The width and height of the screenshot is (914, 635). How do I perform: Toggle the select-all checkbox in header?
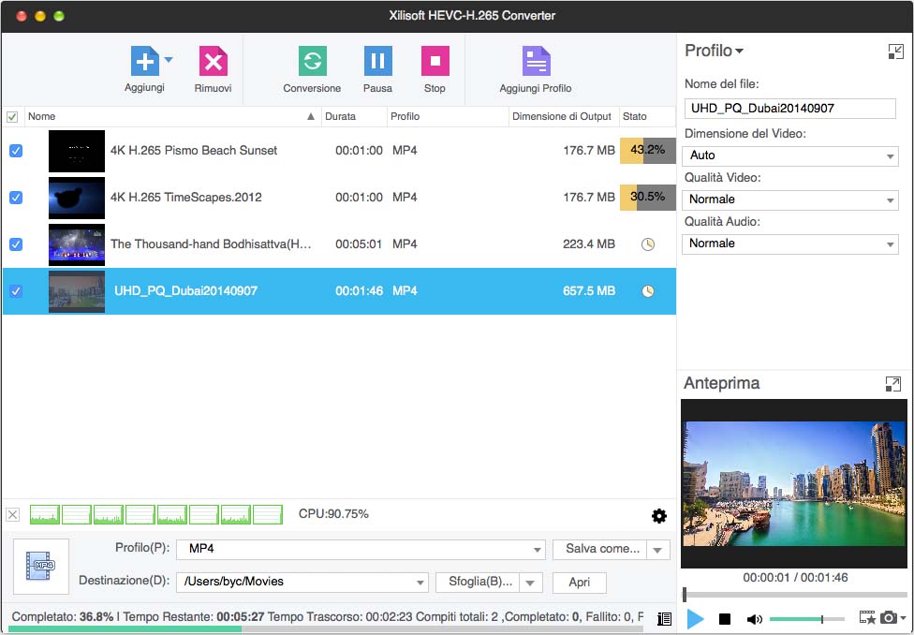tap(11, 117)
